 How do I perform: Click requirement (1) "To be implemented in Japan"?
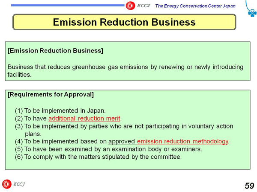pyautogui.click(x=60, y=111)
